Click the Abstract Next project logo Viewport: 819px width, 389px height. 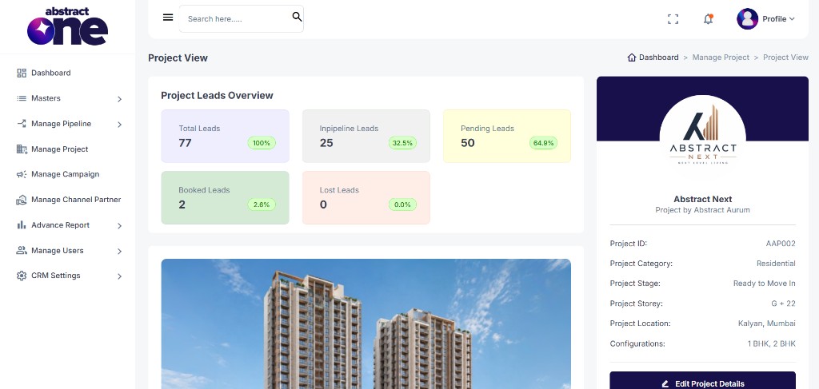pyautogui.click(x=702, y=133)
